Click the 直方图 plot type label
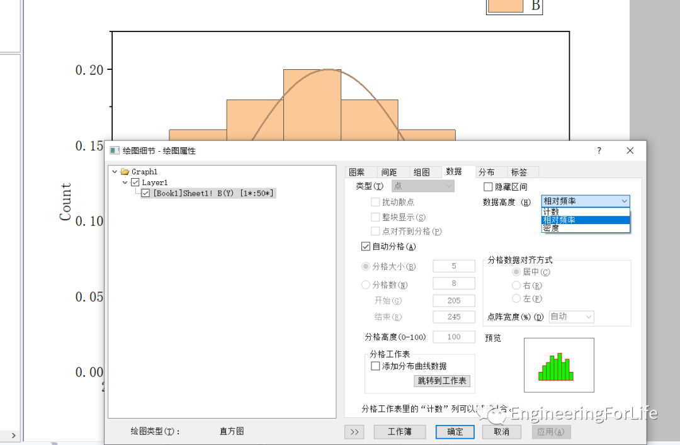The width and height of the screenshot is (680, 445). 232,432
